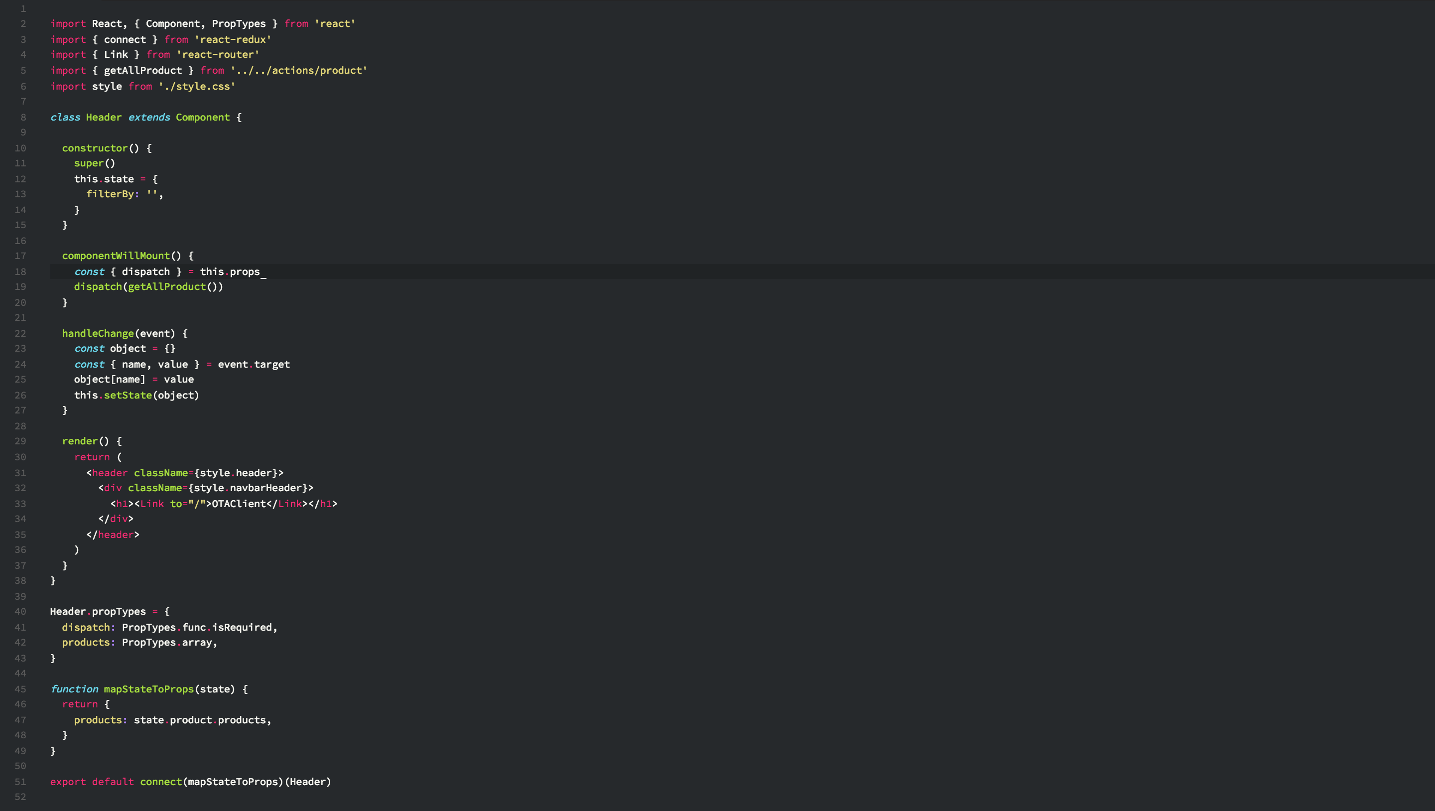Screen dimensions: 1435x811
Task: Click the OTAClient text inside Link
Action: pyautogui.click(x=239, y=504)
